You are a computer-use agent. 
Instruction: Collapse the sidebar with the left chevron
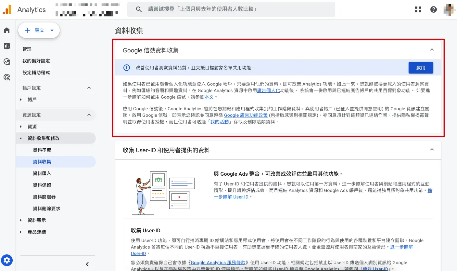(87, 264)
